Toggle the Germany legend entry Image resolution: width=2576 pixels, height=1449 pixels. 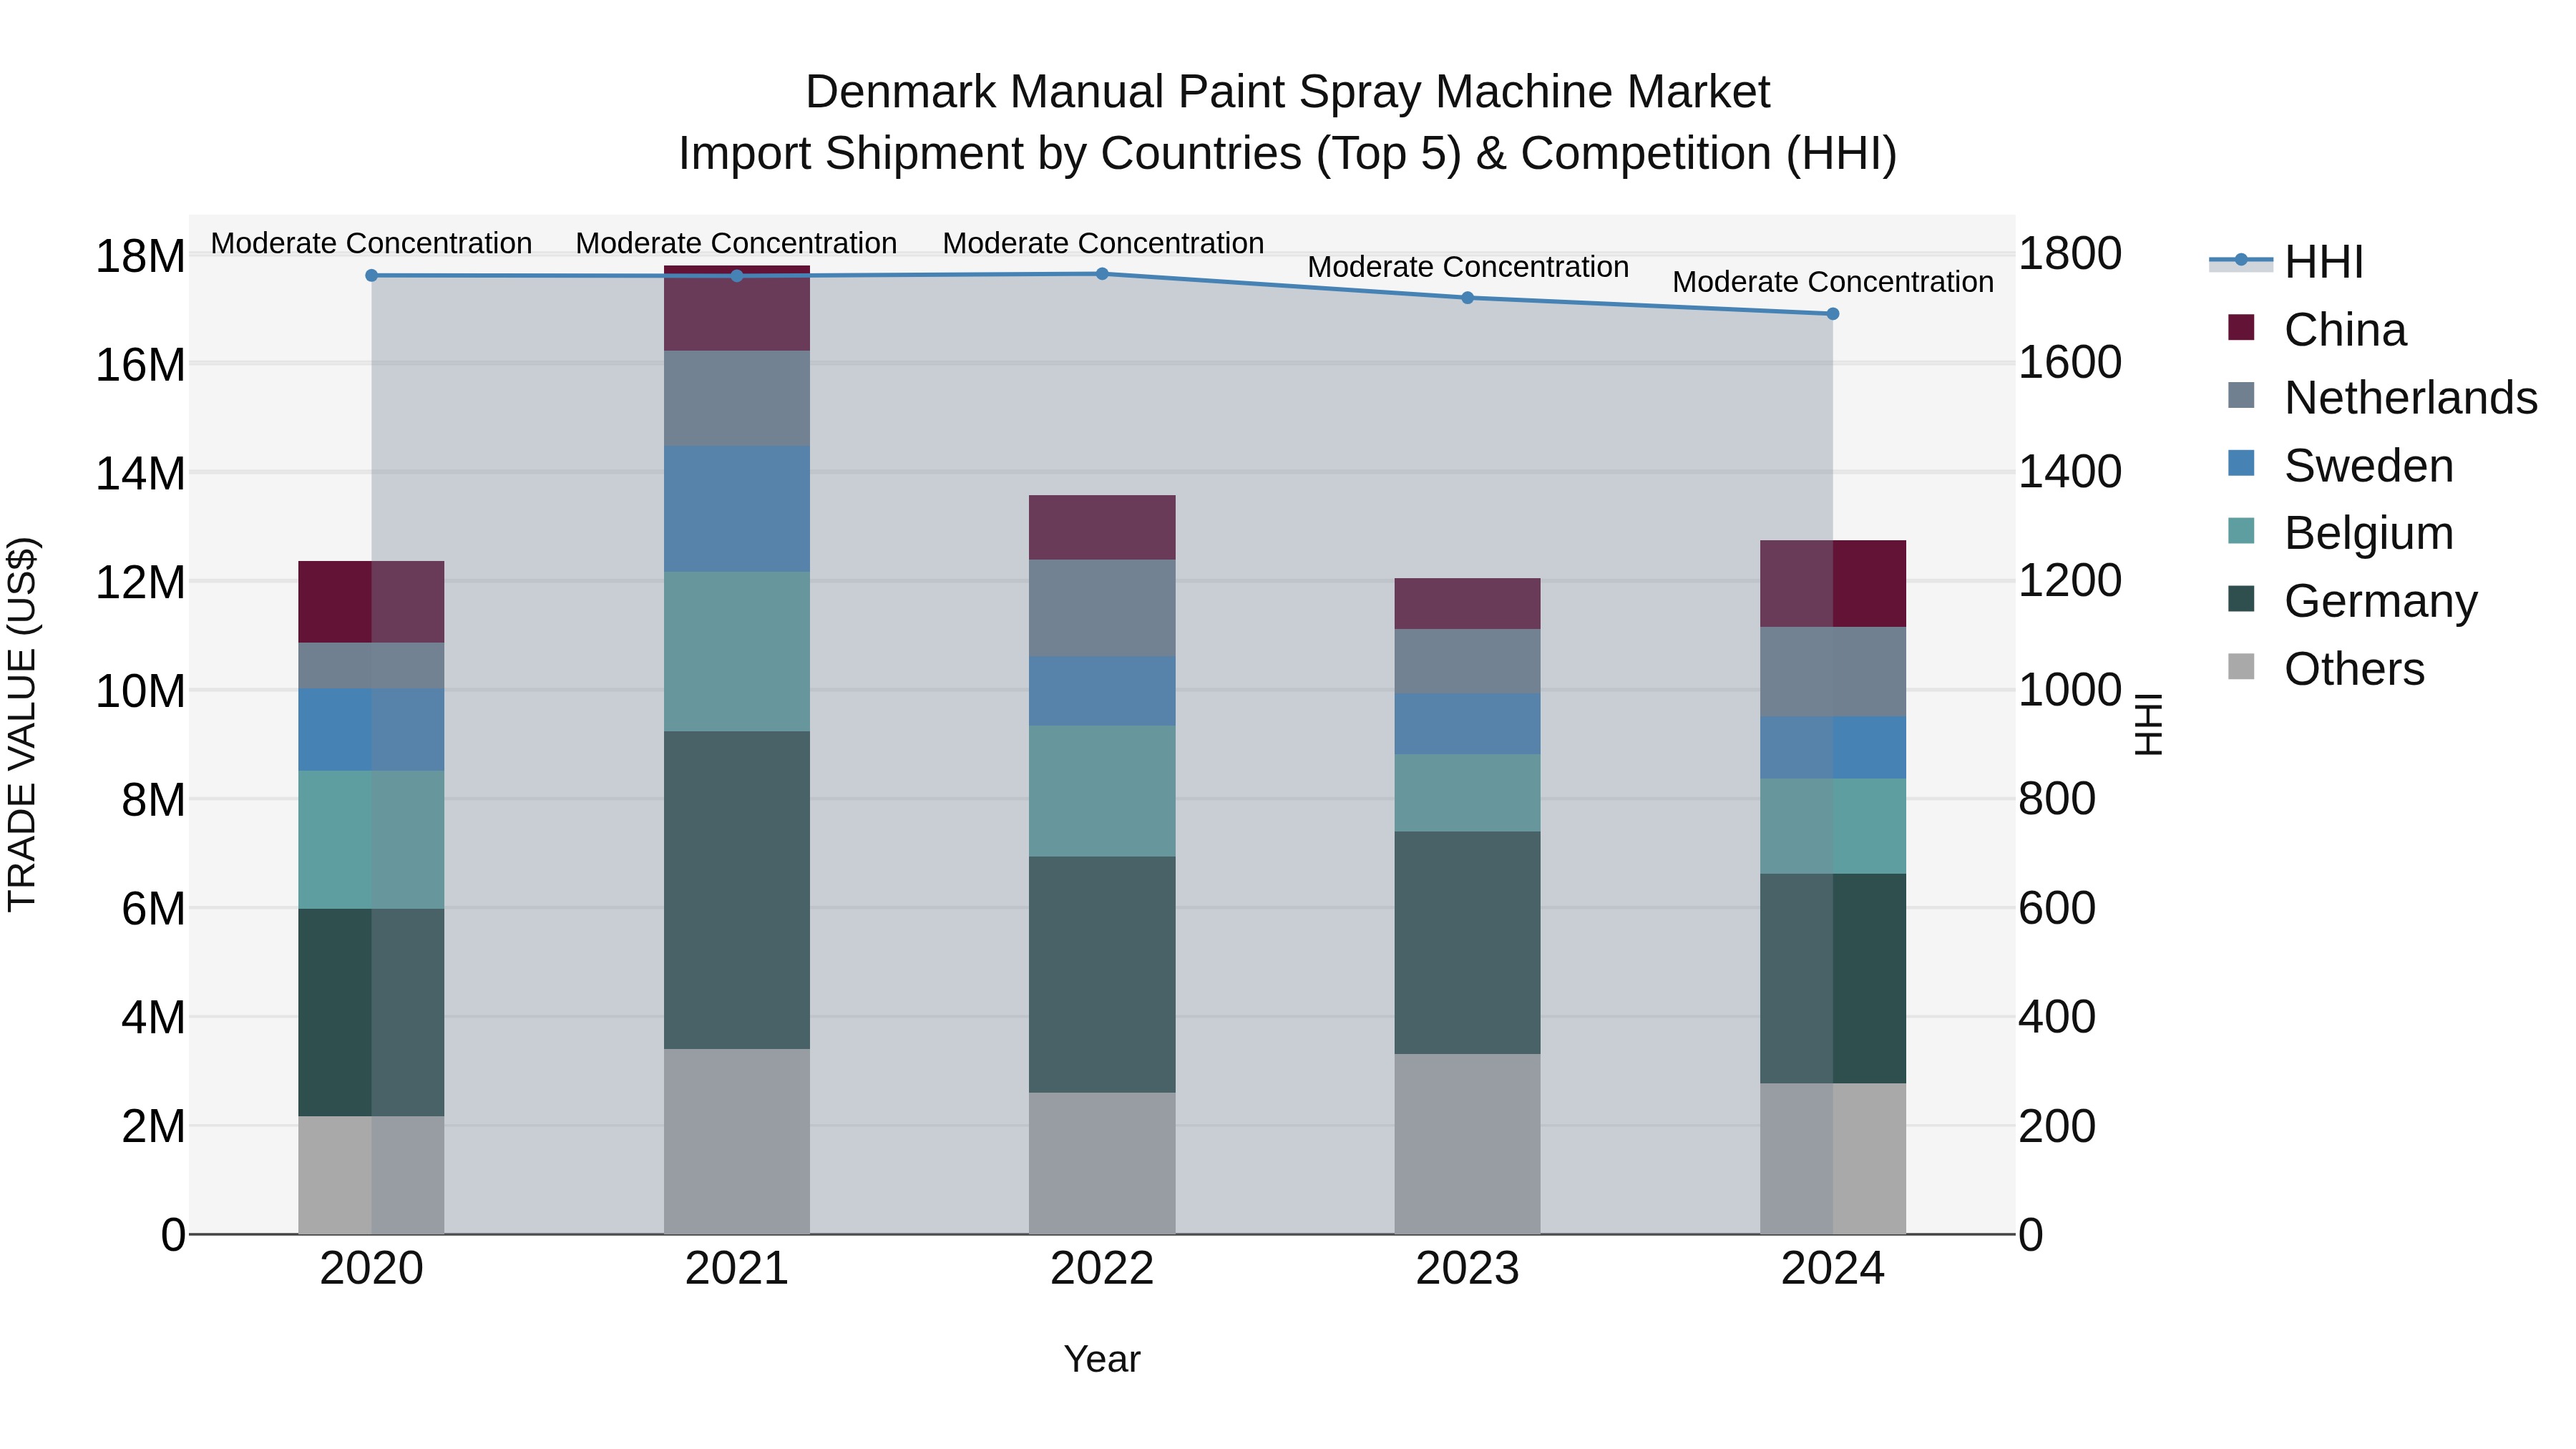click(2352, 600)
